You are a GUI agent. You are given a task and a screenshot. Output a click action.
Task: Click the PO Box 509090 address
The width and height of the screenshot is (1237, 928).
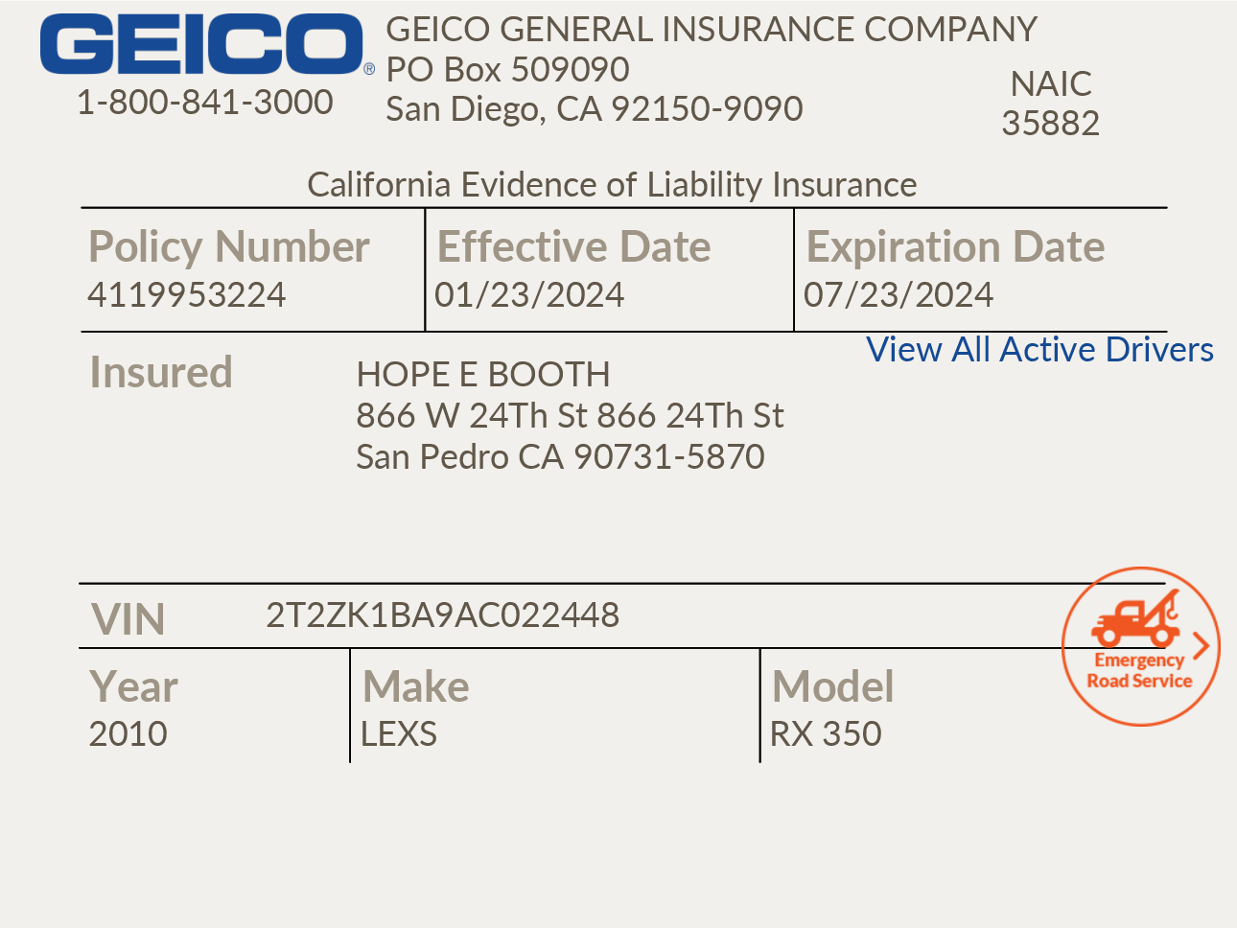click(x=507, y=69)
